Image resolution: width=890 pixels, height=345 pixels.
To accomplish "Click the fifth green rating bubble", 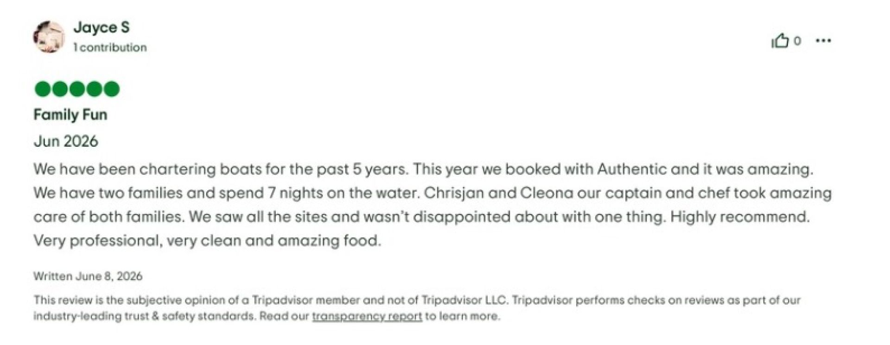I will tap(111, 89).
